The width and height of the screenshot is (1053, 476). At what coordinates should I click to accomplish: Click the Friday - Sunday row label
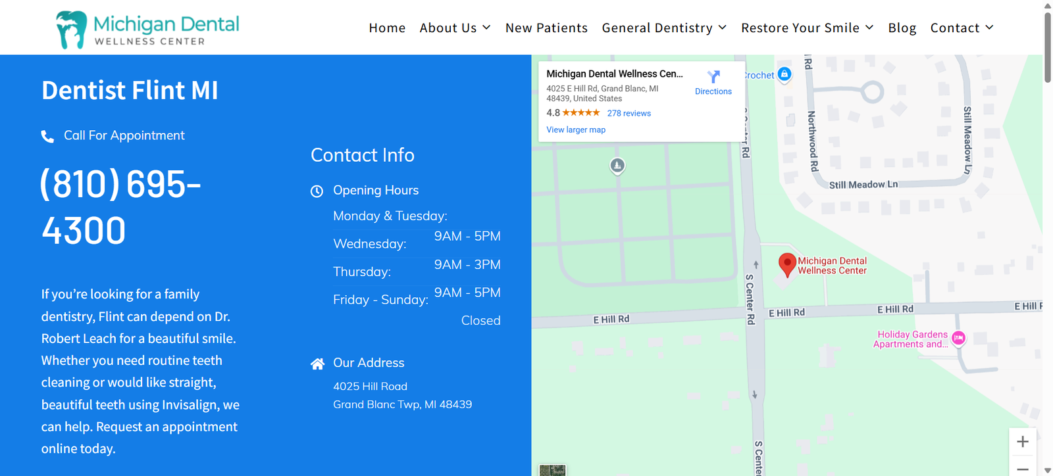point(380,300)
